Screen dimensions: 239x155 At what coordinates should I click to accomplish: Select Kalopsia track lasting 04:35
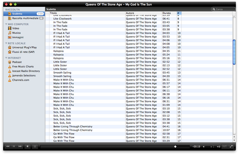coord(139,51)
